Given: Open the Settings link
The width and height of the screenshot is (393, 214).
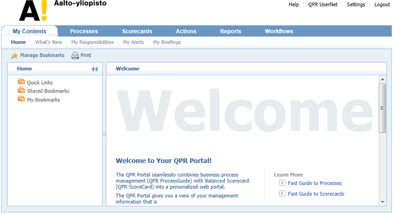Looking at the screenshot, I should pyautogui.click(x=356, y=4).
